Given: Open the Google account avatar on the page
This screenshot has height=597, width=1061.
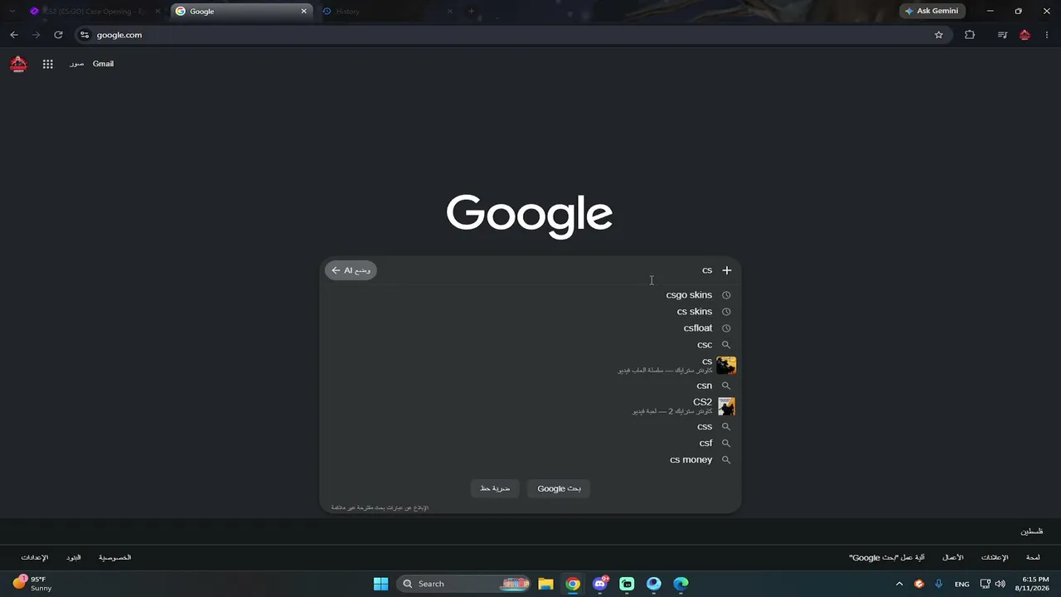Looking at the screenshot, I should pos(18,64).
